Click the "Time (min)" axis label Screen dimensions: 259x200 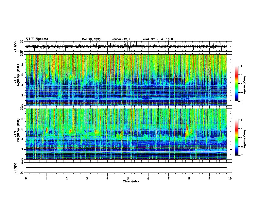point(131,181)
